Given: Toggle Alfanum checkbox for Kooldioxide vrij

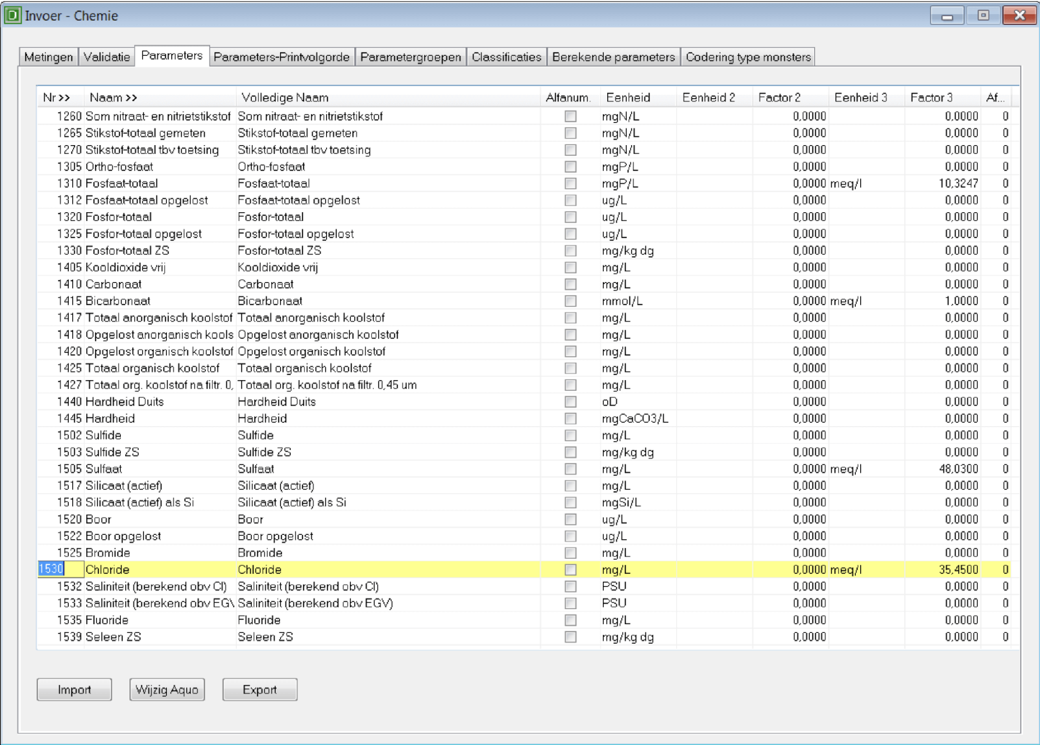Looking at the screenshot, I should coord(570,267).
